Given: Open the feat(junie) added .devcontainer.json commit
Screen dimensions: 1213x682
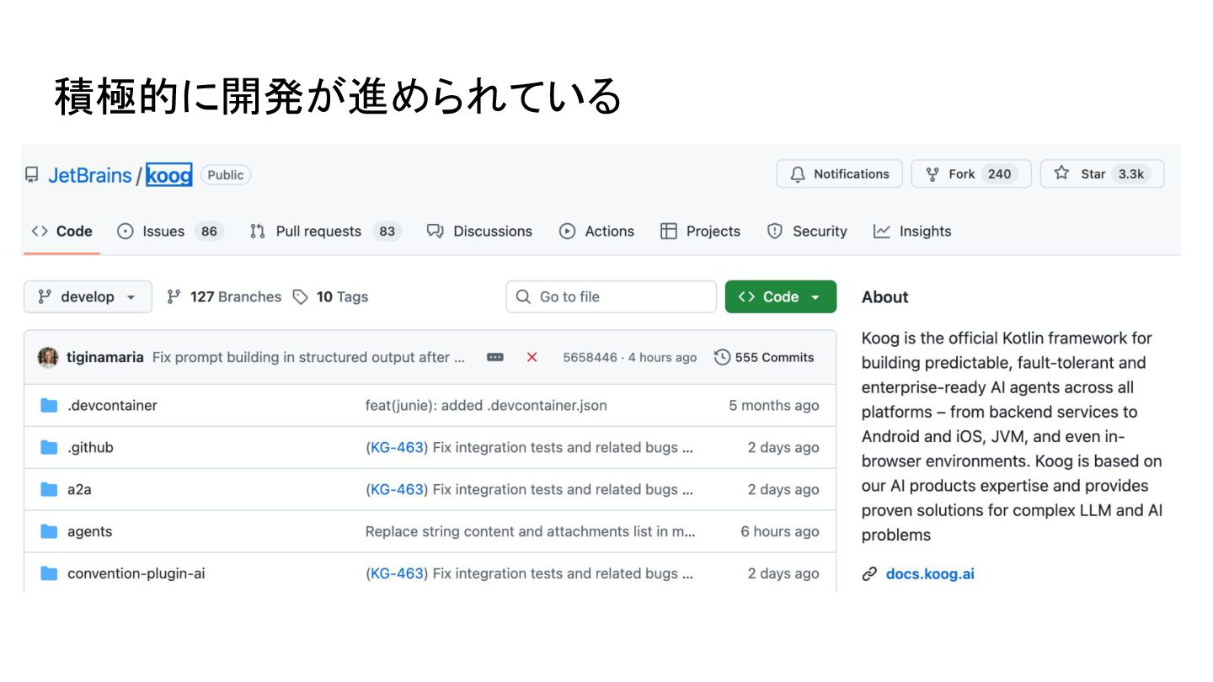Looking at the screenshot, I should point(486,405).
